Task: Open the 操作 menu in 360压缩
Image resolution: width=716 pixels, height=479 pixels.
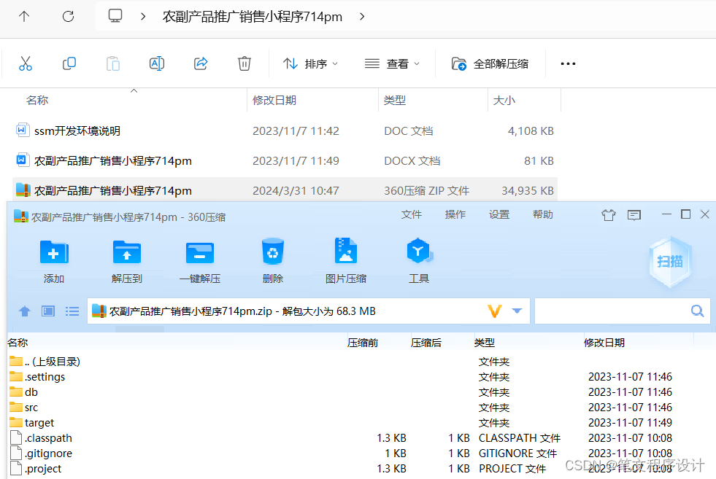Action: pos(455,214)
